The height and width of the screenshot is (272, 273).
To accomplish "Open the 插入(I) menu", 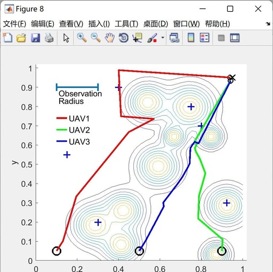I will 99,24.
